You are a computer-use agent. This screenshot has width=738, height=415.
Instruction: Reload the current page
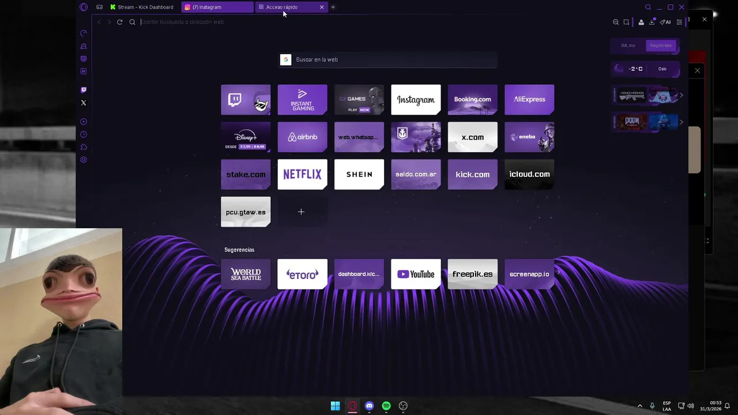[119, 22]
